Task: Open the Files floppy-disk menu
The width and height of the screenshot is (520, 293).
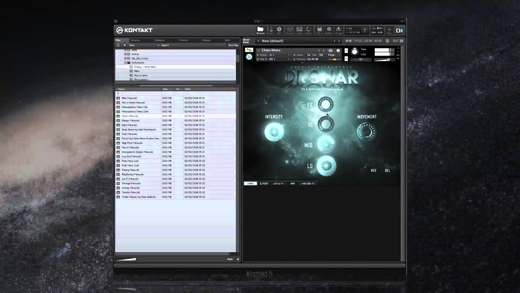Action: (x=320, y=30)
